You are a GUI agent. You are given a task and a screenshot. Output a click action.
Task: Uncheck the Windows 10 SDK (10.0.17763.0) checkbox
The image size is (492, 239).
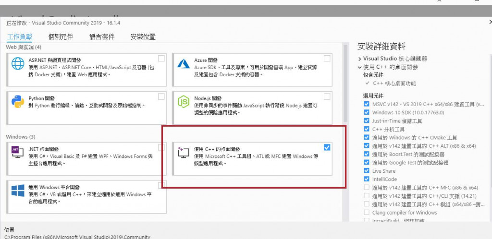click(x=367, y=112)
